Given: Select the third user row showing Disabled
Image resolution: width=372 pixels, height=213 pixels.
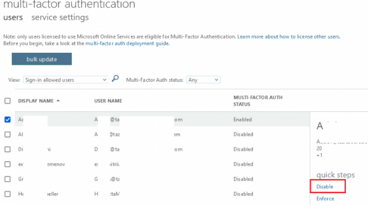Looking at the screenshot, I should (162, 149).
